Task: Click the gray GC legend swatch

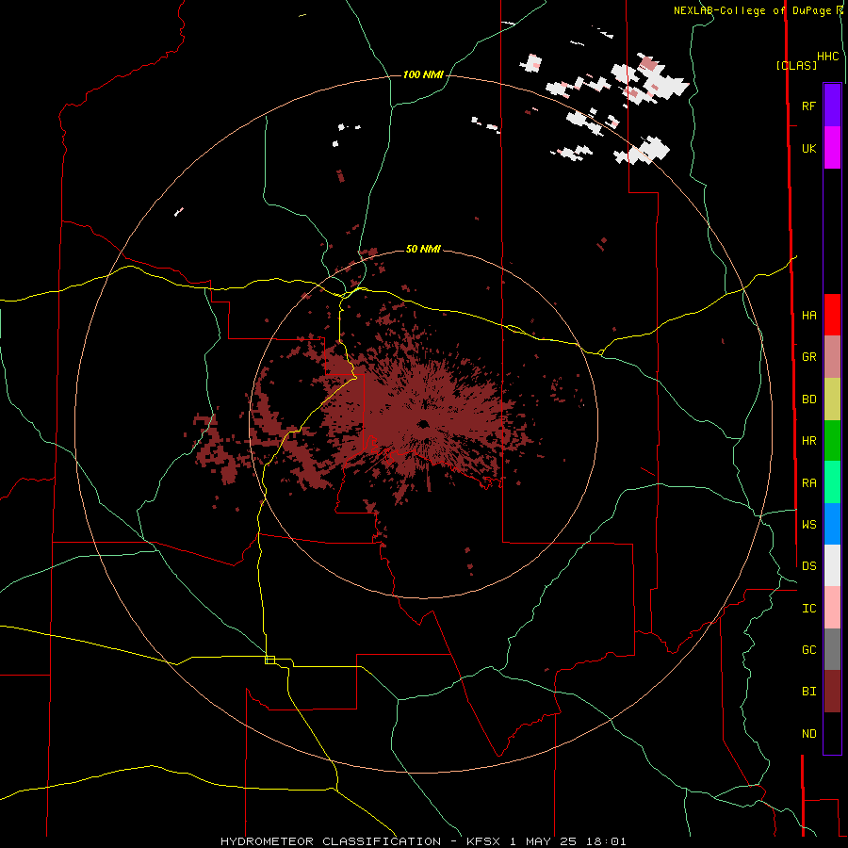Action: pyautogui.click(x=832, y=649)
